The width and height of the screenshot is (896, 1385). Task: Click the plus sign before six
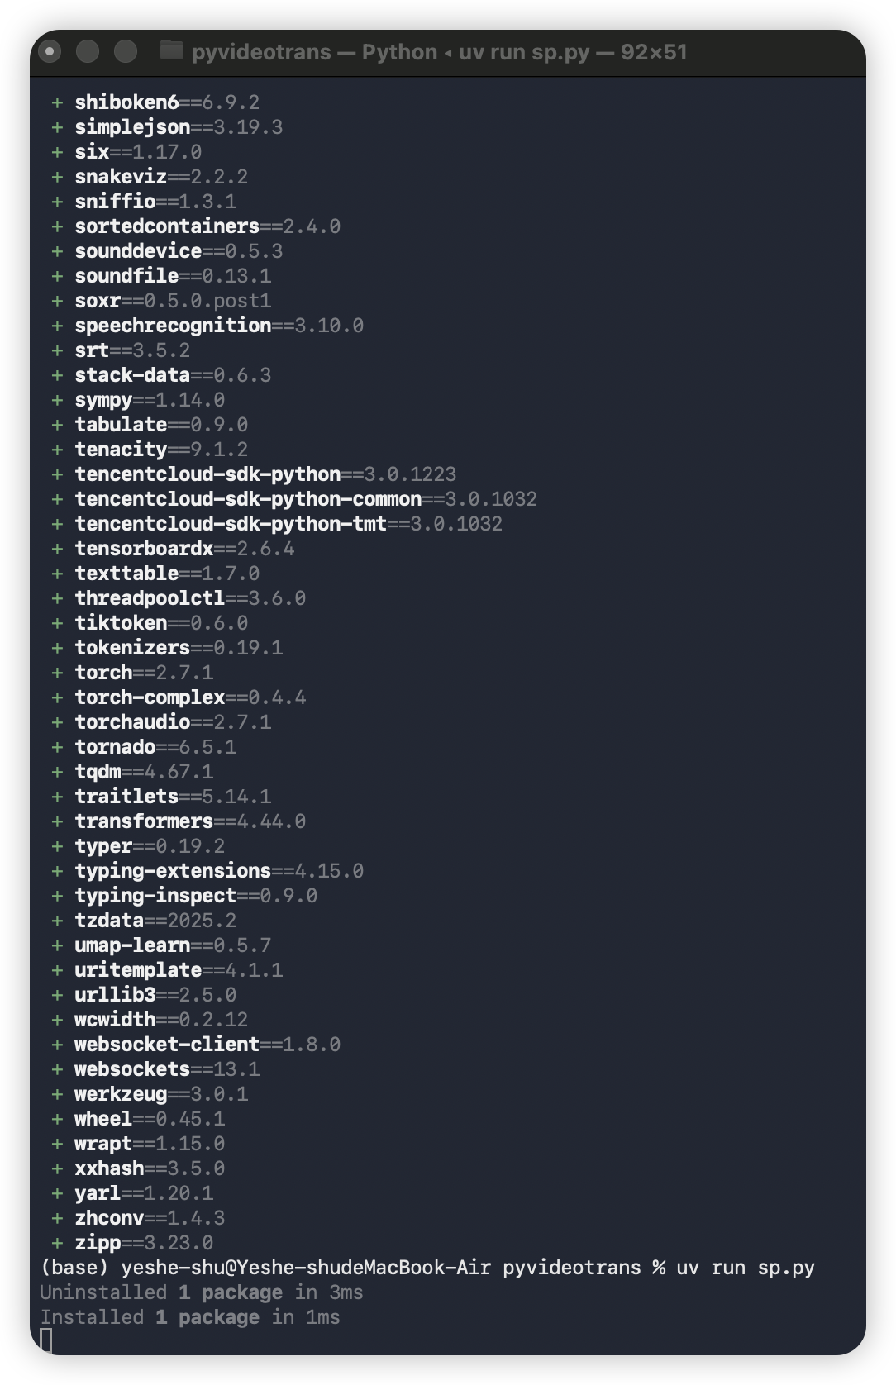[57, 152]
